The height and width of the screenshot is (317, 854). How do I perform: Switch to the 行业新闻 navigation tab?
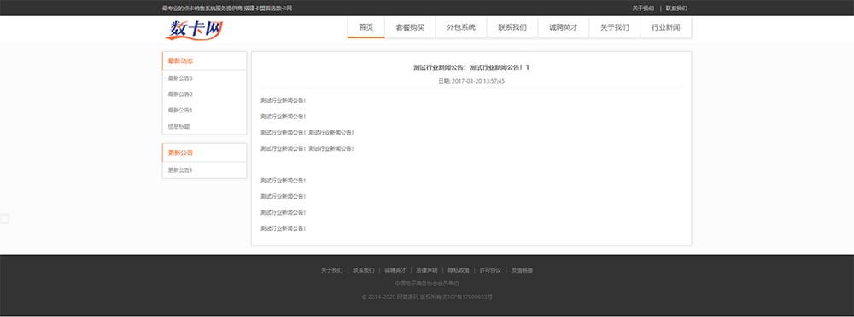[x=666, y=28]
